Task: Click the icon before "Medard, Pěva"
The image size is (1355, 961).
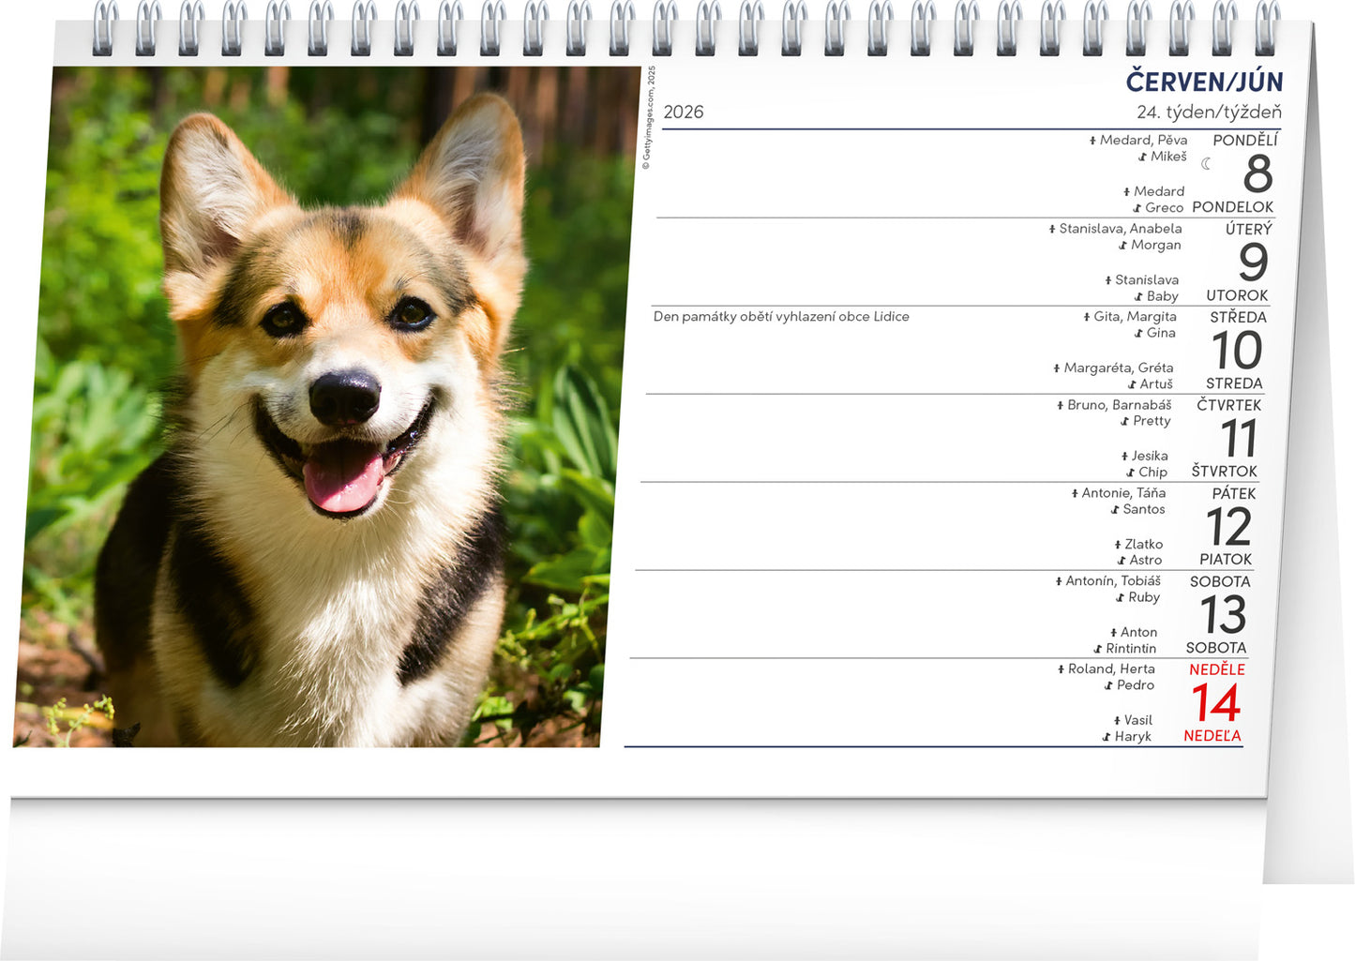Action: coord(1092,141)
